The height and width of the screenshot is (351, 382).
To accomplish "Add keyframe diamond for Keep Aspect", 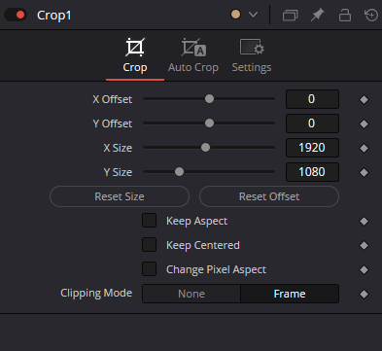I will [x=364, y=221].
